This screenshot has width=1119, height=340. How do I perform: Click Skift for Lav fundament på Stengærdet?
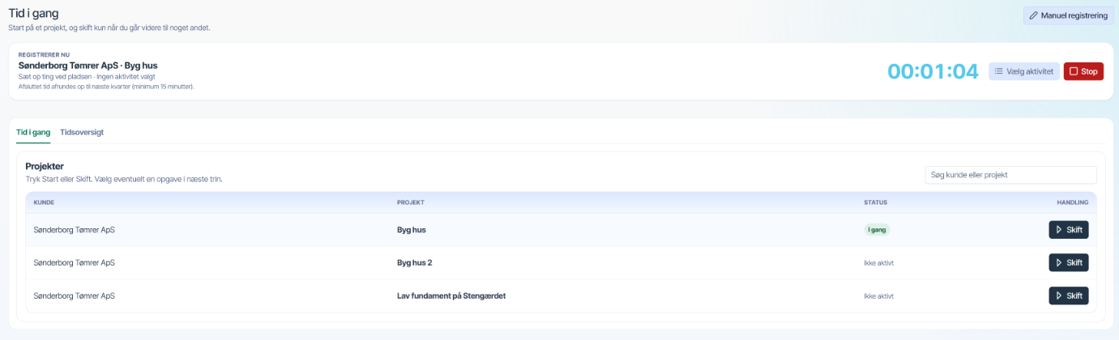[1069, 296]
